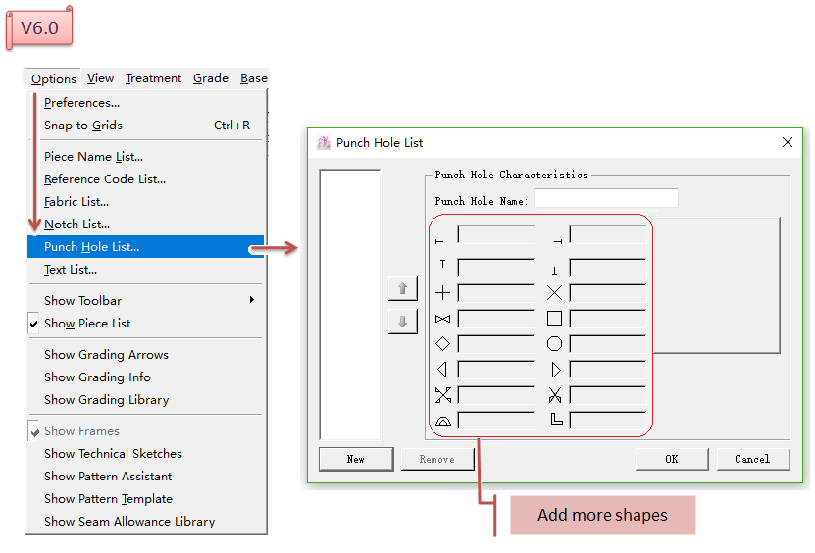Click the Punch Hole Name text field
Viewport: 815px width, 553px height.
pos(605,199)
